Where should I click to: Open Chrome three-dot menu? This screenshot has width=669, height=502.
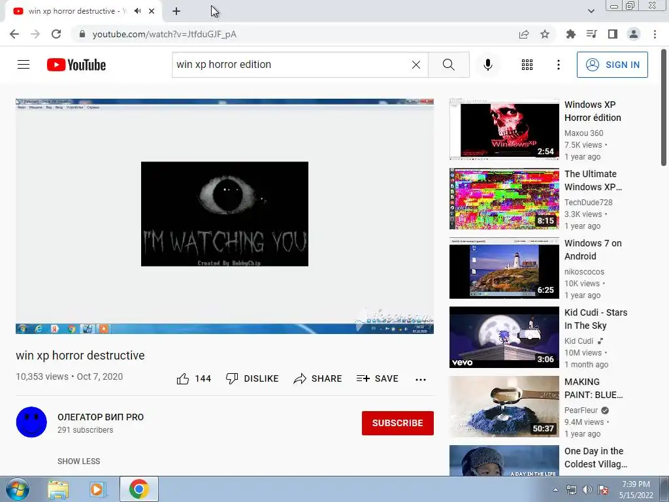click(655, 34)
